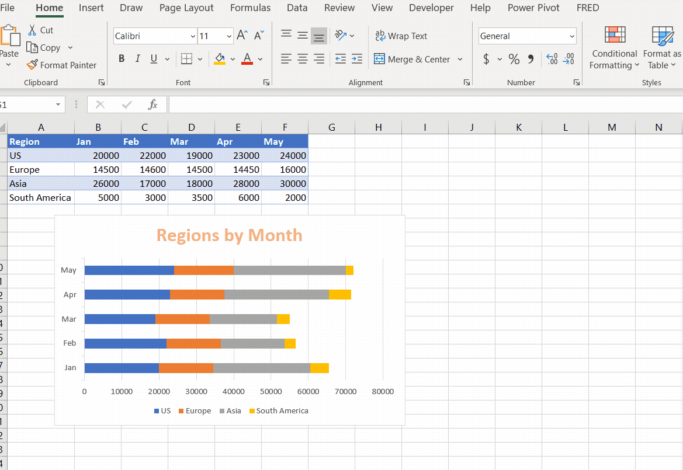The height and width of the screenshot is (470, 683).
Task: Increase font size with the larger A
Action: (242, 36)
